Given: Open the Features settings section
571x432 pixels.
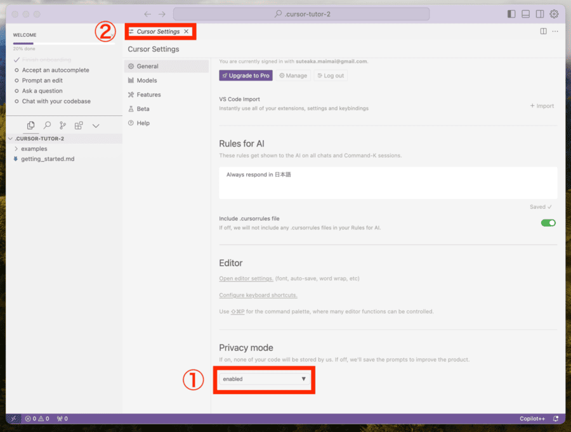Looking at the screenshot, I should coord(166,95).
